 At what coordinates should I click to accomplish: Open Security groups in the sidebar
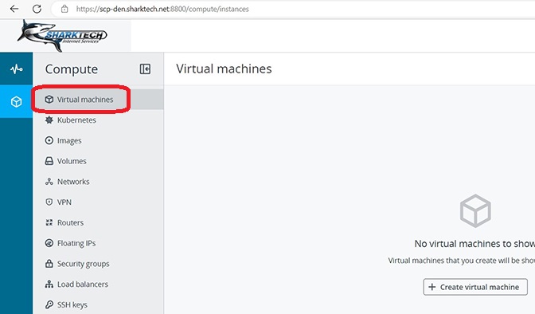[98, 264]
